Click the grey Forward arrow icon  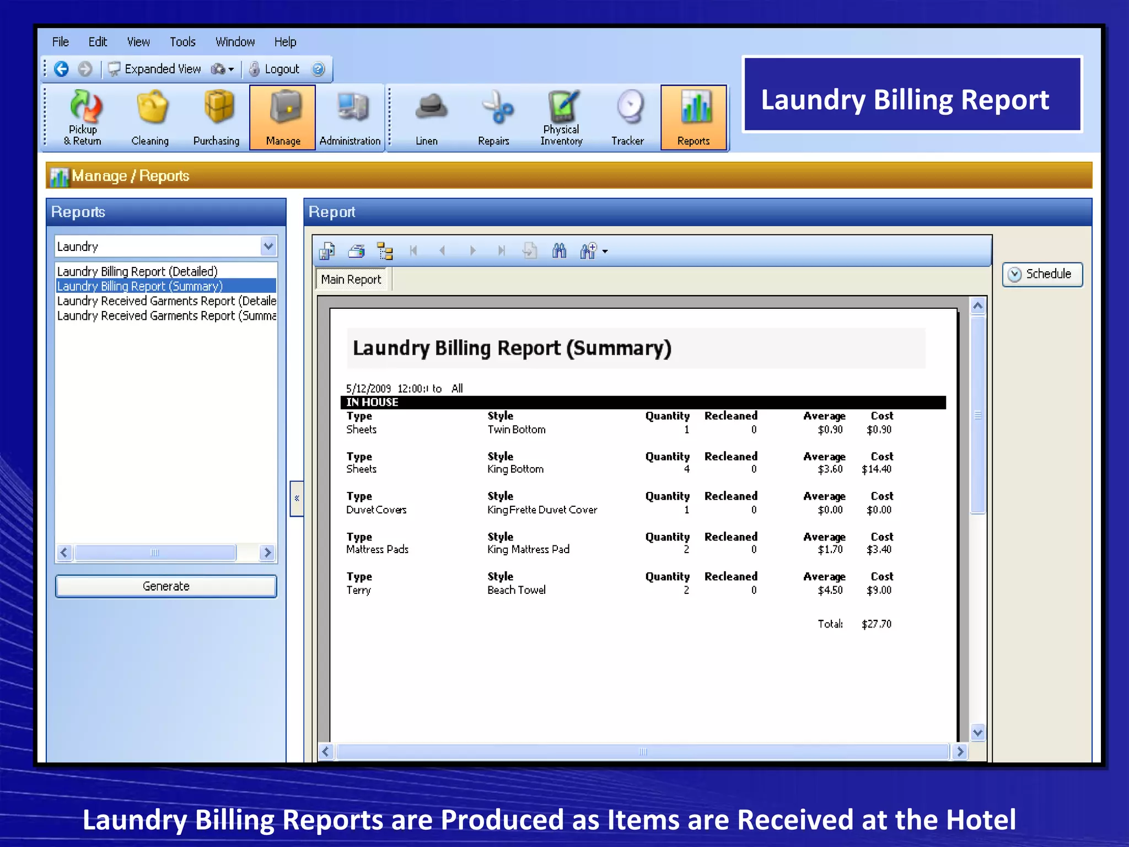point(85,69)
